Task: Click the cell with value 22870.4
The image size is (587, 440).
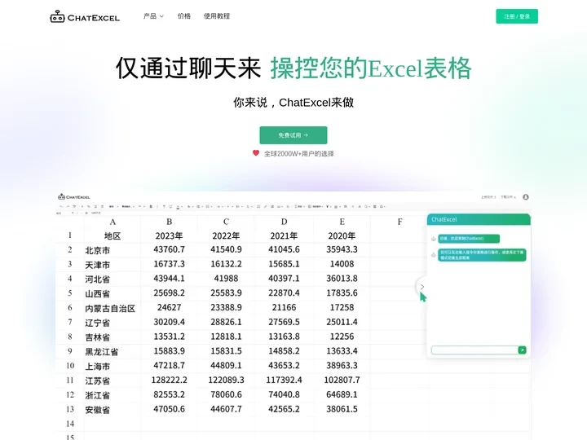Action: 285,293
